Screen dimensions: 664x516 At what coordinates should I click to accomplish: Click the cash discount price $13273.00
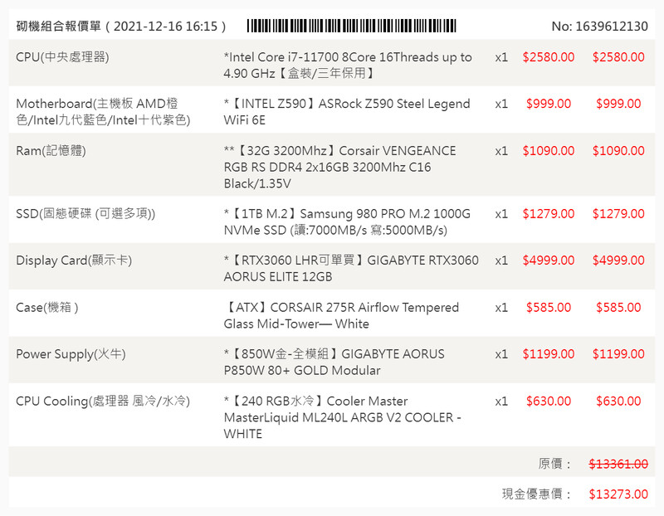[618, 494]
